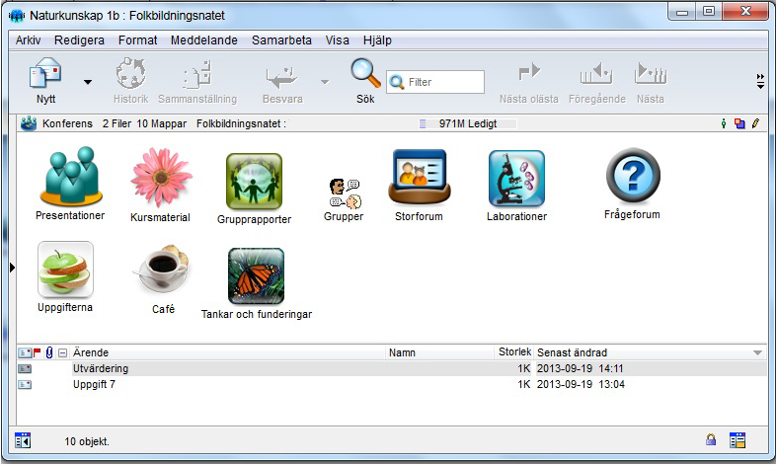Open the Presentationer conference folder
778x466 pixels.
tap(70, 178)
